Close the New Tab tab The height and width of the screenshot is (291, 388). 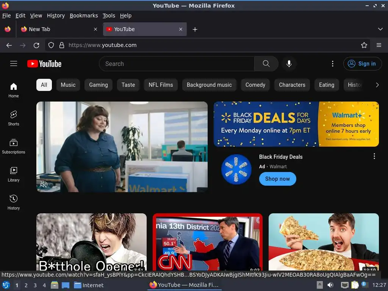[x=95, y=29]
